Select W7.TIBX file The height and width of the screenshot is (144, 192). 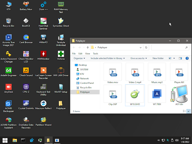point(157,95)
